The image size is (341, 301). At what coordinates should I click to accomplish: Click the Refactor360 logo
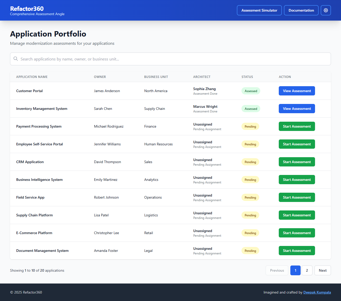tap(27, 9)
